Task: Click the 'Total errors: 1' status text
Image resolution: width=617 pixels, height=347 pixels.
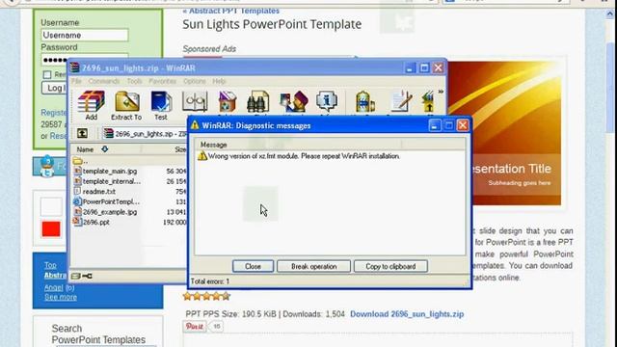Action: 210,281
